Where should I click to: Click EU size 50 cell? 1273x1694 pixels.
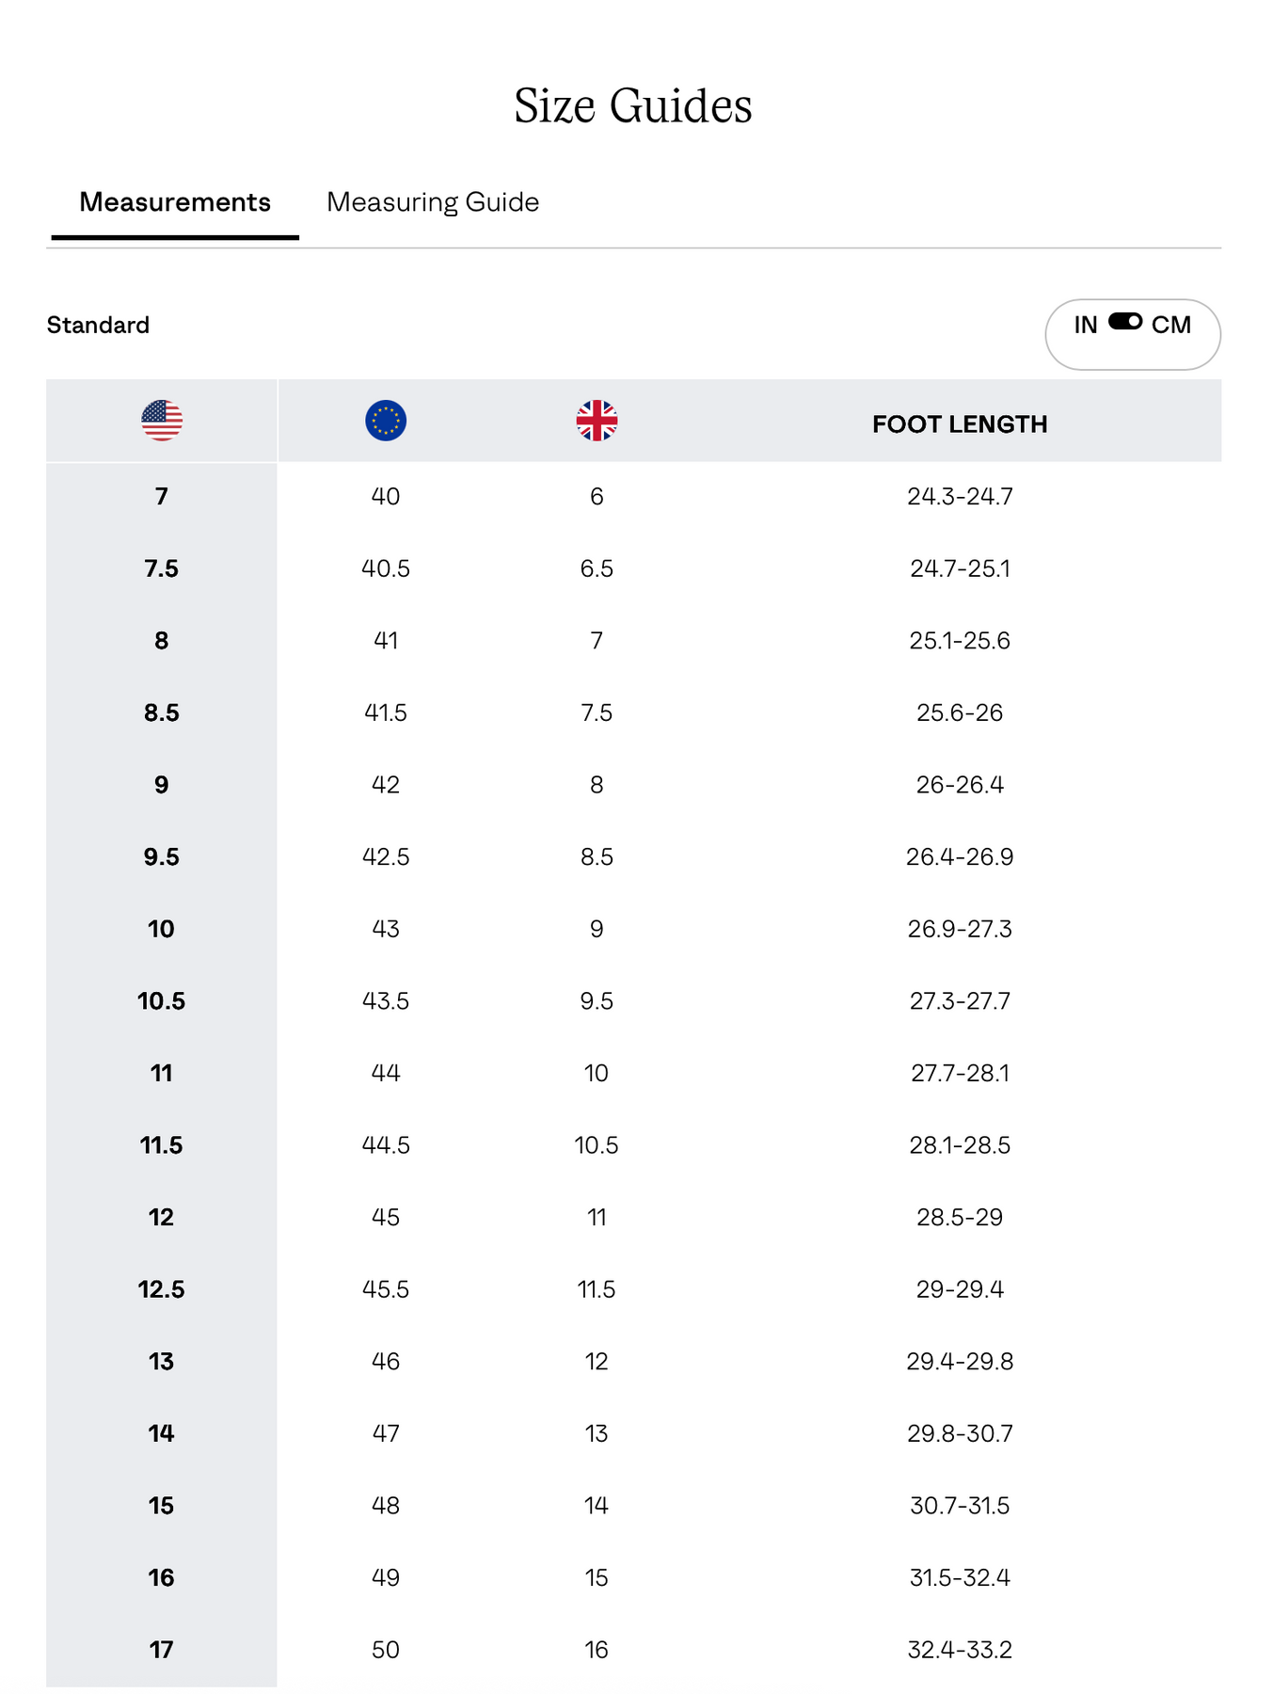[x=386, y=1650]
